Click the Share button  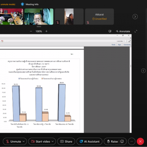[66, 141]
